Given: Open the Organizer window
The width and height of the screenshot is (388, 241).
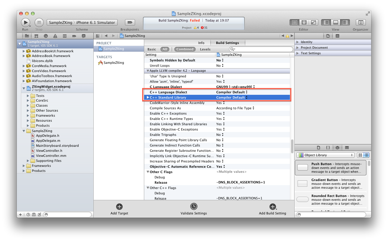Looking at the screenshot, I should click(361, 22).
